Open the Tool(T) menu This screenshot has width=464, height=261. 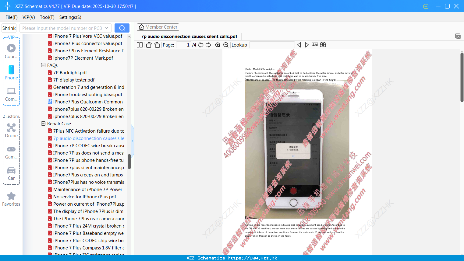47,17
